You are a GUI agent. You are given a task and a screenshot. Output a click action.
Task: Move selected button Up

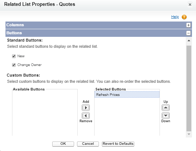(x=166, y=108)
